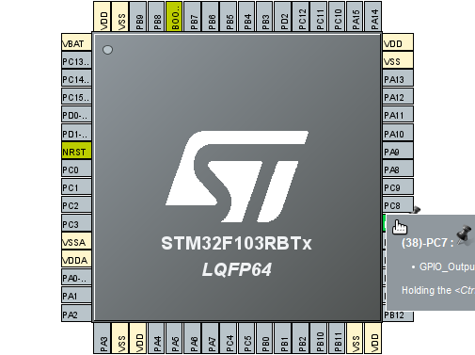Click the VDDA power pin
The image size is (475, 355).
click(x=76, y=259)
